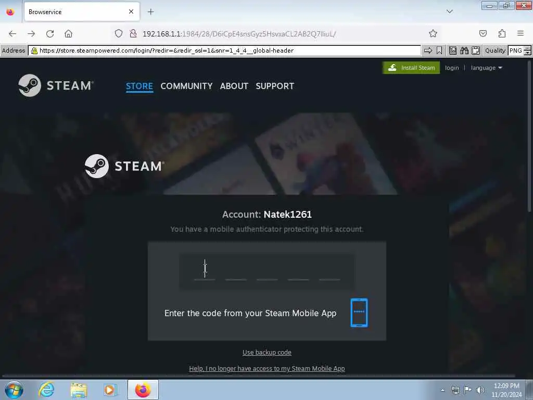Image resolution: width=533 pixels, height=400 pixels.
Task: Click network tray icon
Action: 455,390
